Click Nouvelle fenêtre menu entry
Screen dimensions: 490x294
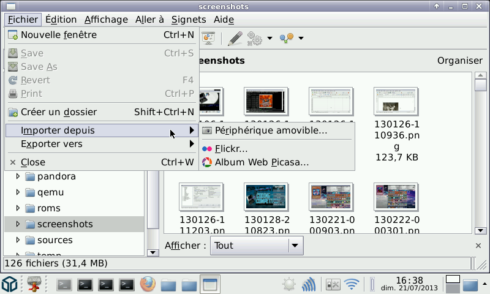click(x=59, y=35)
